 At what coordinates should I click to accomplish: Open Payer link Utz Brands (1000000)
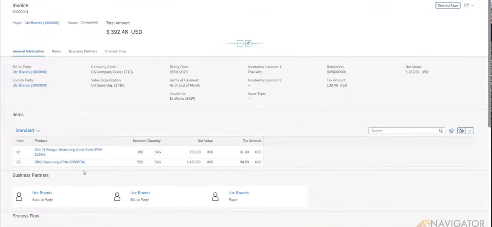point(42,23)
